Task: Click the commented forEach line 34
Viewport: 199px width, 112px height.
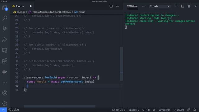Action: click(59, 61)
